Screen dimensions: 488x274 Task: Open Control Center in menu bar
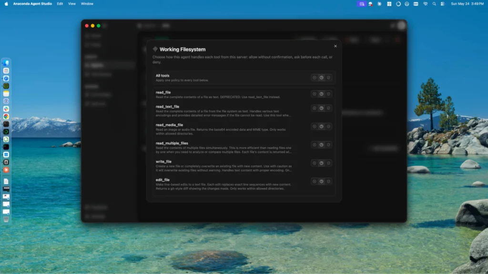443,4
